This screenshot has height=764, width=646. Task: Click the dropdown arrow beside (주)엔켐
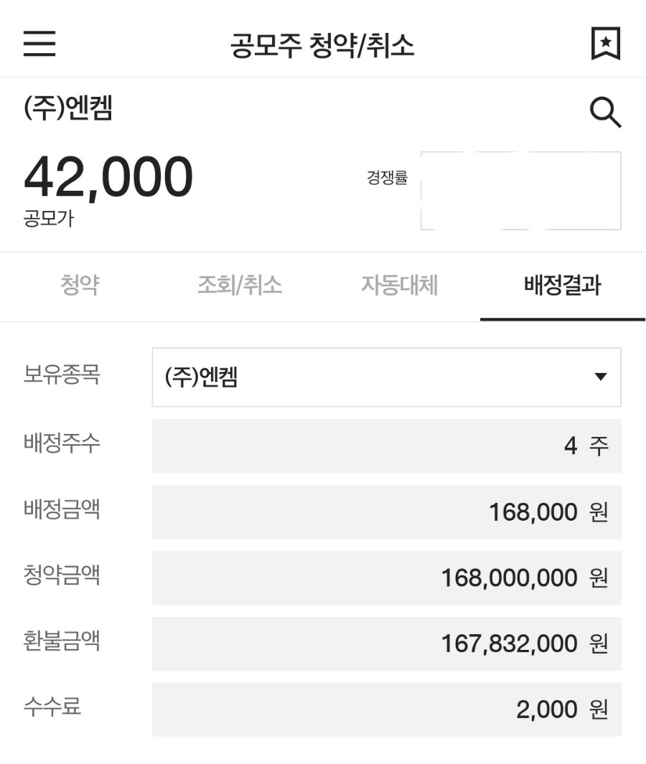coord(601,377)
